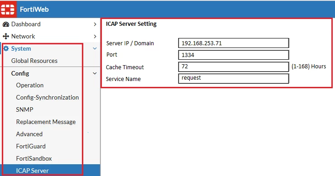
Task: Click the Port label
Action: [112, 55]
